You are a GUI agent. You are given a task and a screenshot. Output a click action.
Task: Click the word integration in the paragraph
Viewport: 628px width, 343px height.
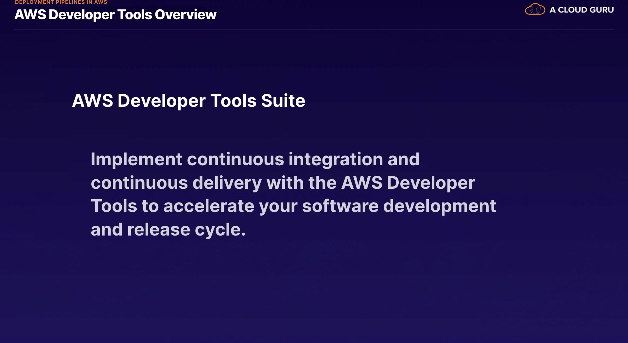click(x=336, y=159)
